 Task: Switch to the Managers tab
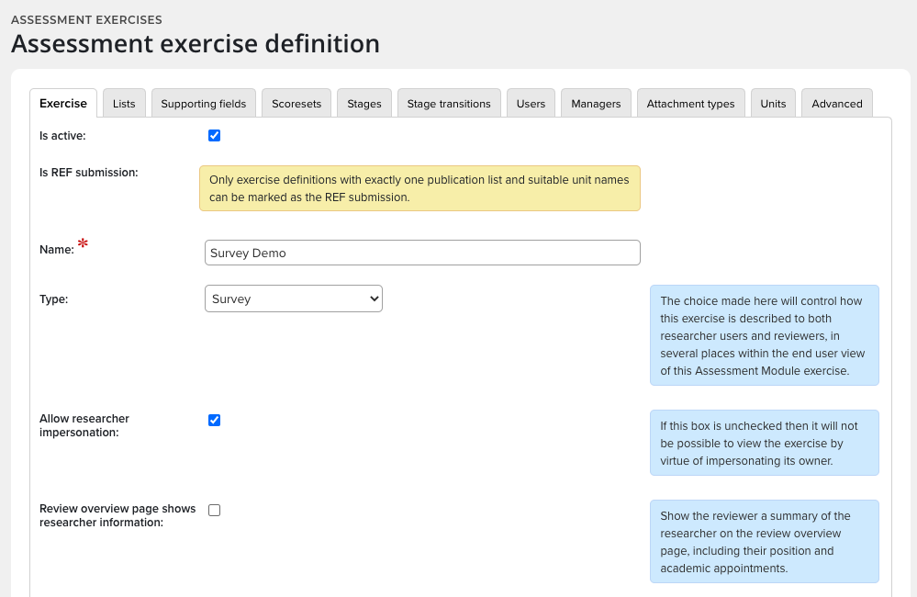coord(596,104)
